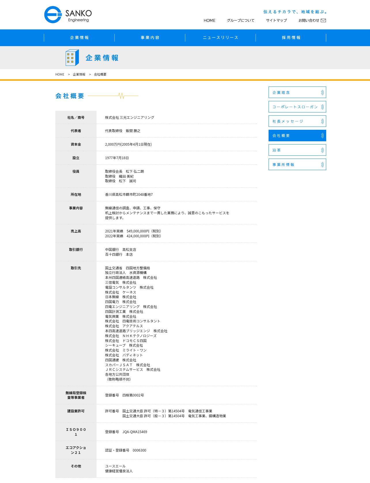This screenshot has height=483, width=370.
Task: Click the slogan 伝えるチカラで、地域を結ぶ。
Action: [x=295, y=12]
